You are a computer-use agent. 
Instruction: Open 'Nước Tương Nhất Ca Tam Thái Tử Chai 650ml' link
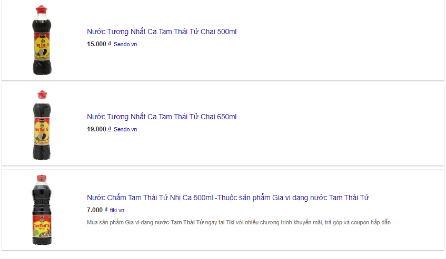point(162,117)
